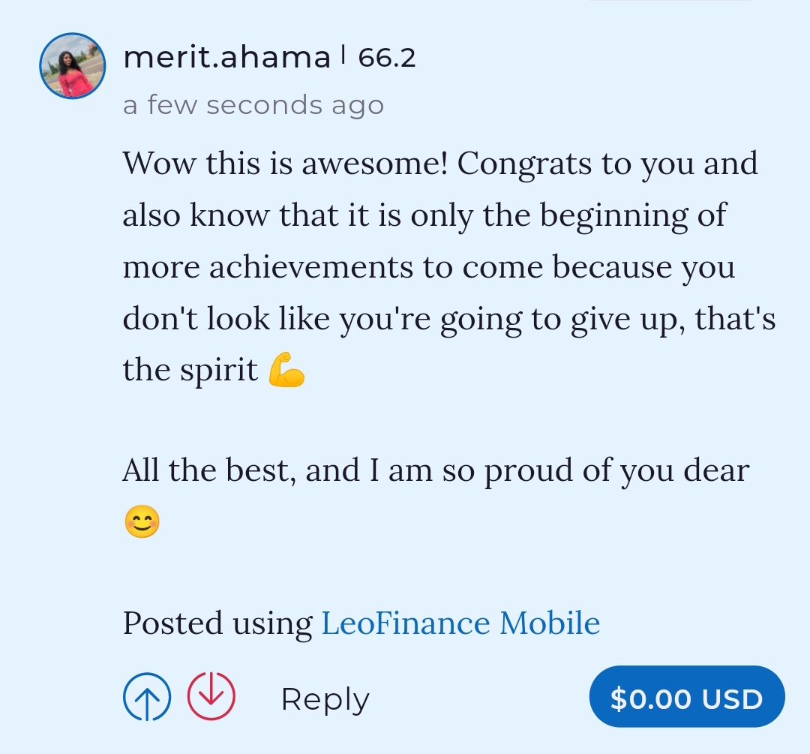Reply to this comment

(x=325, y=699)
